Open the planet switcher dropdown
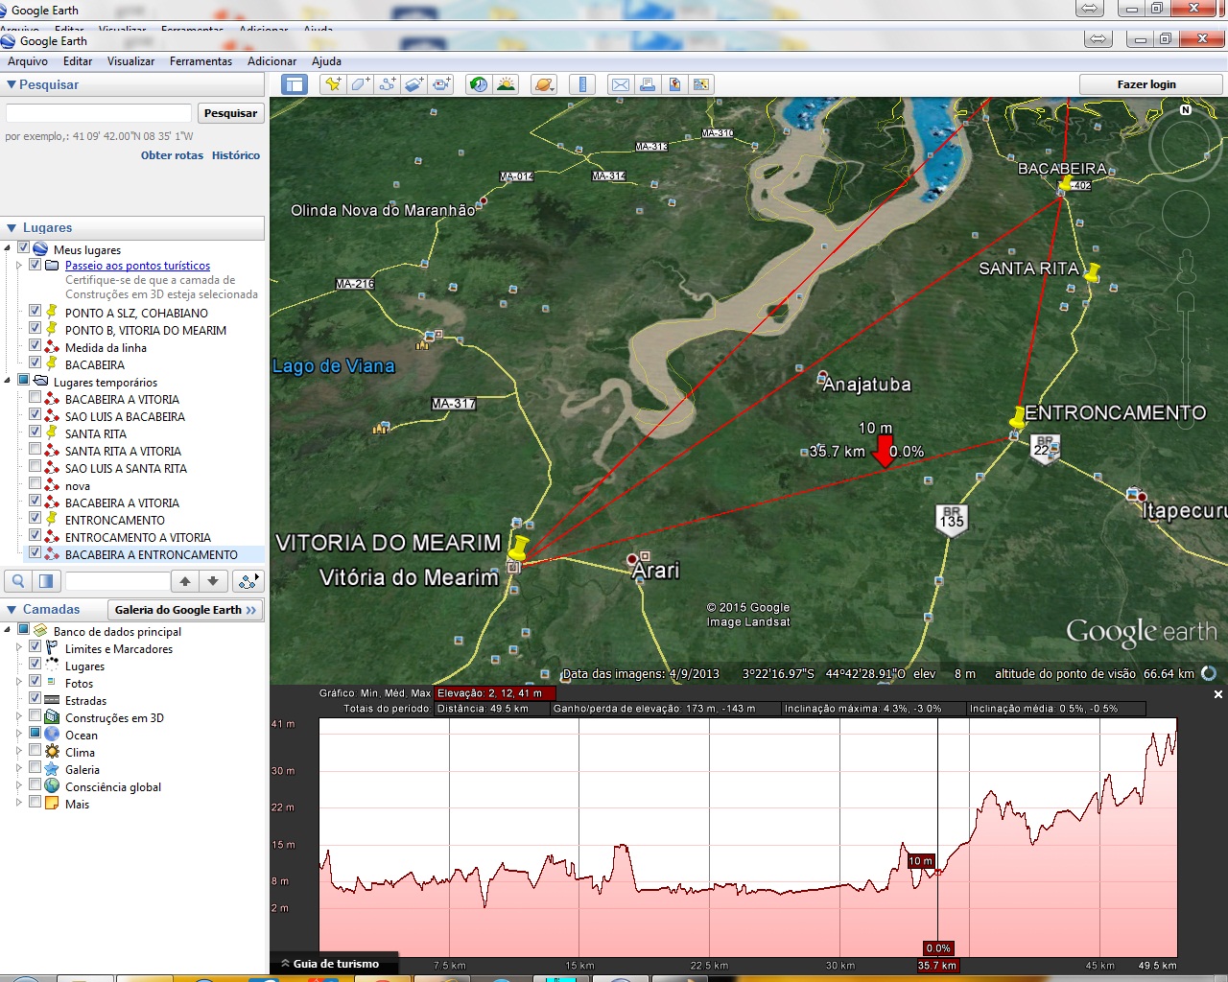Viewport: 1228px width, 982px height. (544, 84)
